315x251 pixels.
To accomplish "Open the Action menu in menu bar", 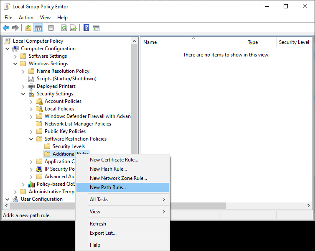I will pos(26,18).
